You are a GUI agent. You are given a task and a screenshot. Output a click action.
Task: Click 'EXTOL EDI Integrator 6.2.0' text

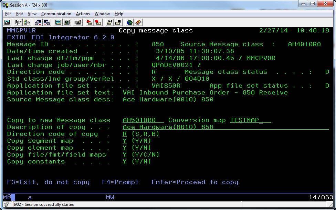pyautogui.click(x=61, y=37)
